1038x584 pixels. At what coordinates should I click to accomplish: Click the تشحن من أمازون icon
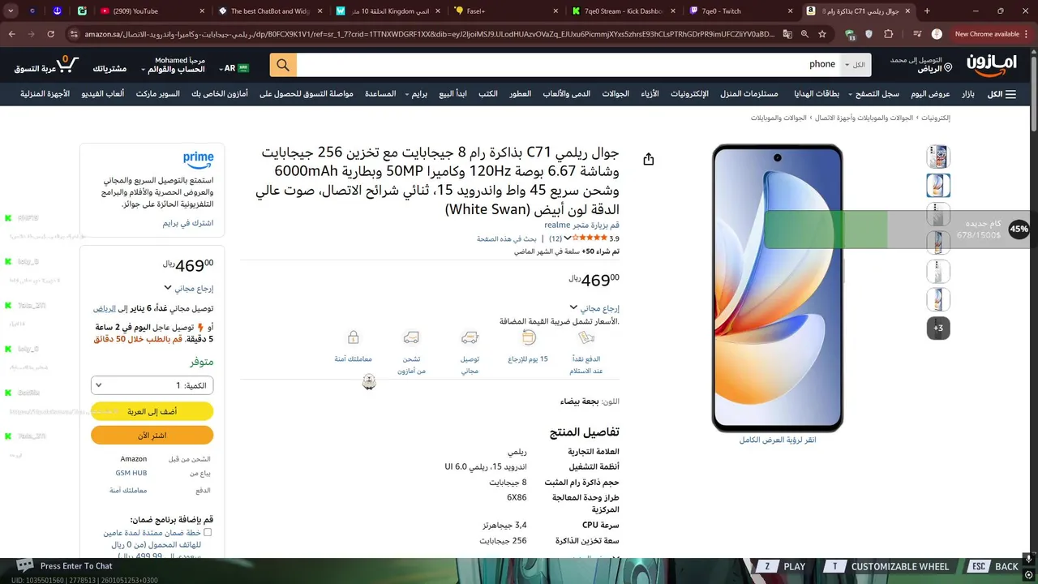point(411,337)
